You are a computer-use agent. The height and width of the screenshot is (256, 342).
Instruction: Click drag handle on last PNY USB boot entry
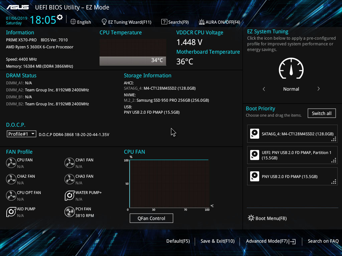334,182
